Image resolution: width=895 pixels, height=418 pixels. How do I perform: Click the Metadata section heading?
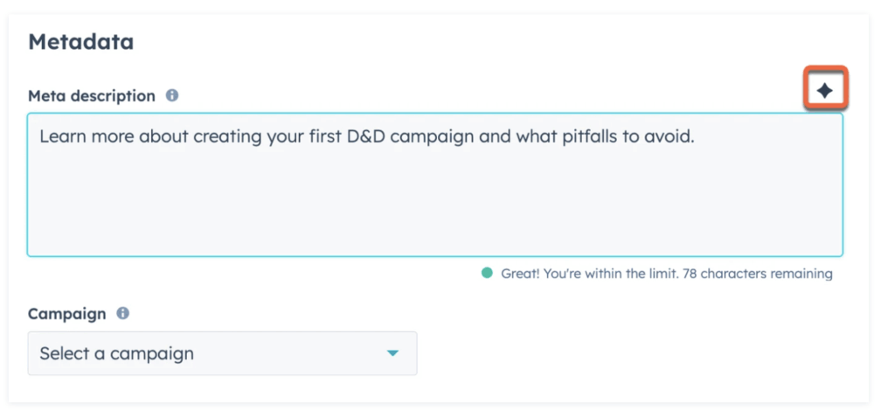[x=81, y=42]
